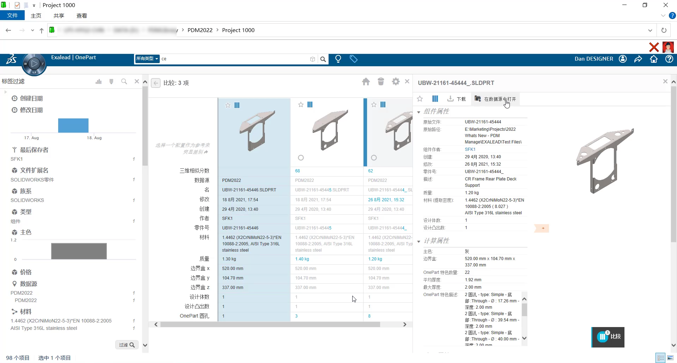677x363 pixels.
Task: Switch to large icons view in the status bar
Action: pos(671,358)
